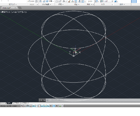The height and width of the screenshot is (116, 140).
Task: Open the ワールド UCS combo box
Action: tap(107, 1)
